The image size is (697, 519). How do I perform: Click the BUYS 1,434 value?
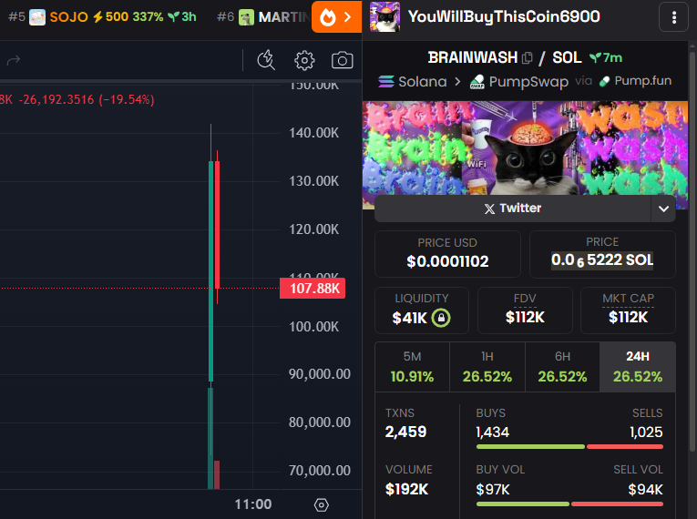(x=493, y=432)
